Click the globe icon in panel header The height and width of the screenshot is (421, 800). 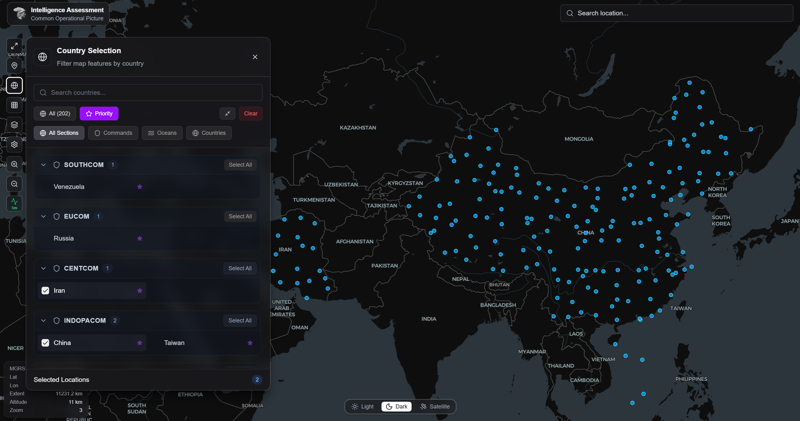pyautogui.click(x=43, y=57)
